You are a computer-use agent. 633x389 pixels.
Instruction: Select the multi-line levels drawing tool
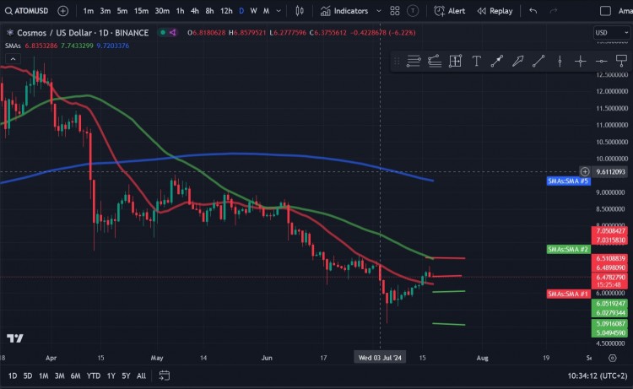414,61
